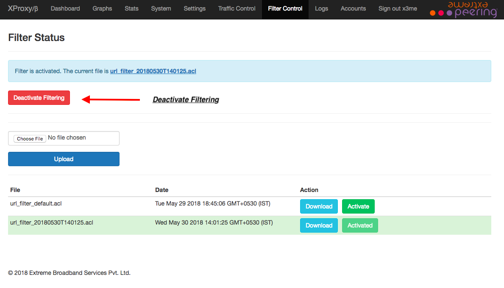Click the XProxy/β brand link
Image resolution: width=504 pixels, height=288 pixels.
(x=23, y=8)
